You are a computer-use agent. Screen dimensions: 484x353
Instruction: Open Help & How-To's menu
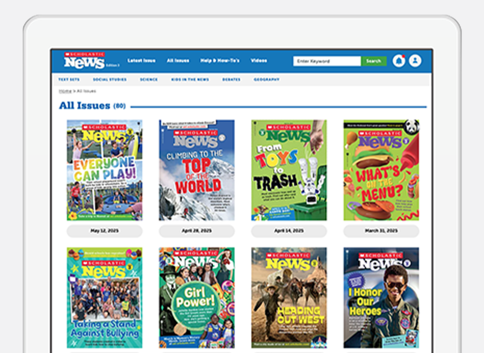pos(220,61)
